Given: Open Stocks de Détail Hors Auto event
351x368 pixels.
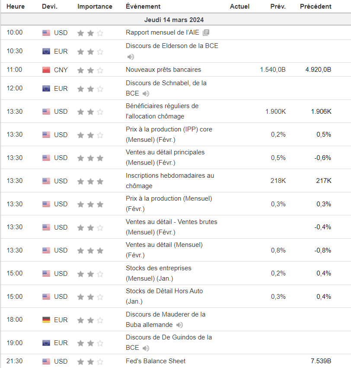Looking at the screenshot, I should pos(164,291).
